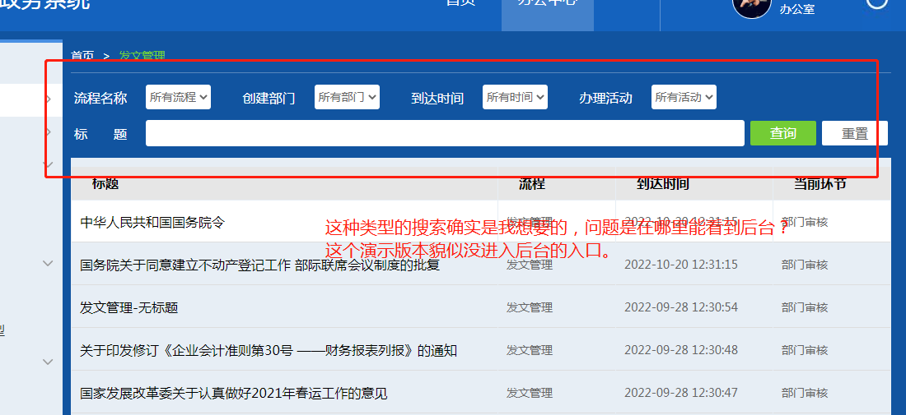Go to 首页 in the breadcrumb

pos(82,56)
